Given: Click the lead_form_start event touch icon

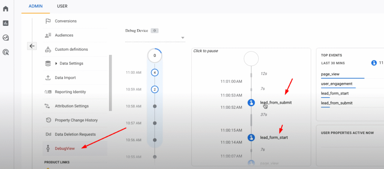Looking at the screenshot, I should tap(251, 138).
